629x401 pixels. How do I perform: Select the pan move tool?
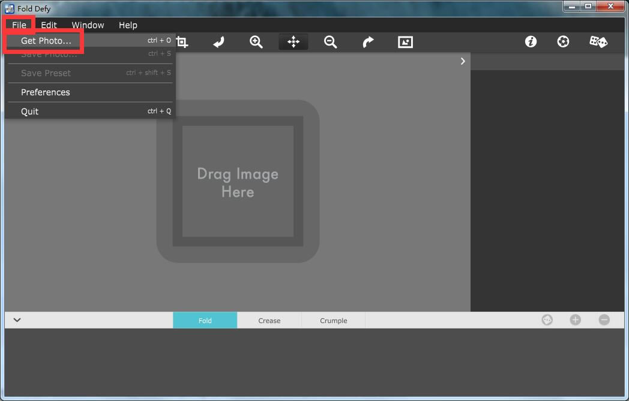point(293,42)
